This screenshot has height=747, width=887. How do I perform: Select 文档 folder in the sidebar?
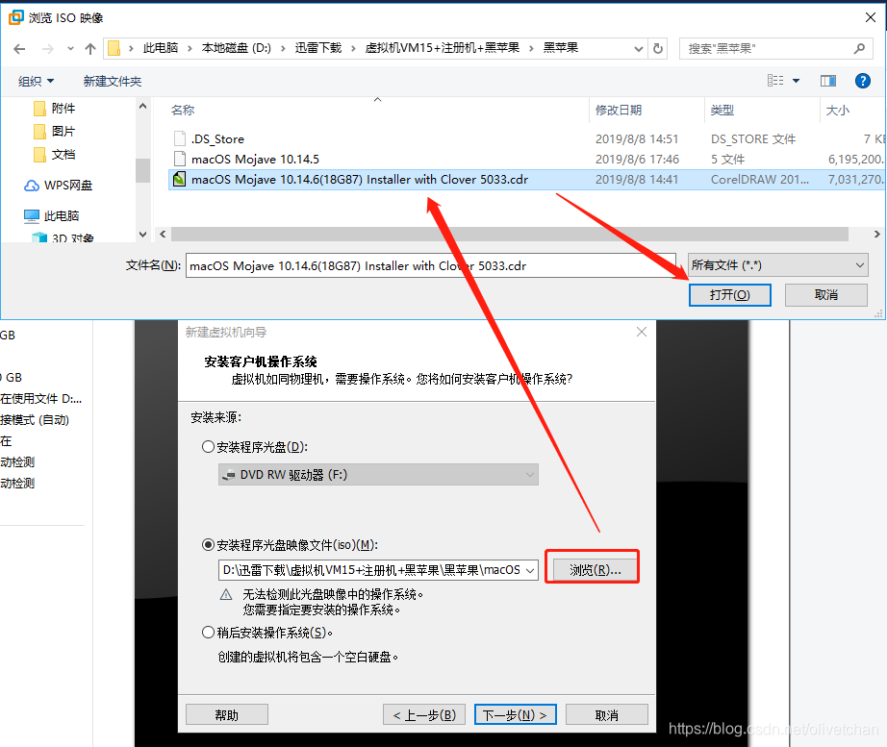tap(55, 155)
